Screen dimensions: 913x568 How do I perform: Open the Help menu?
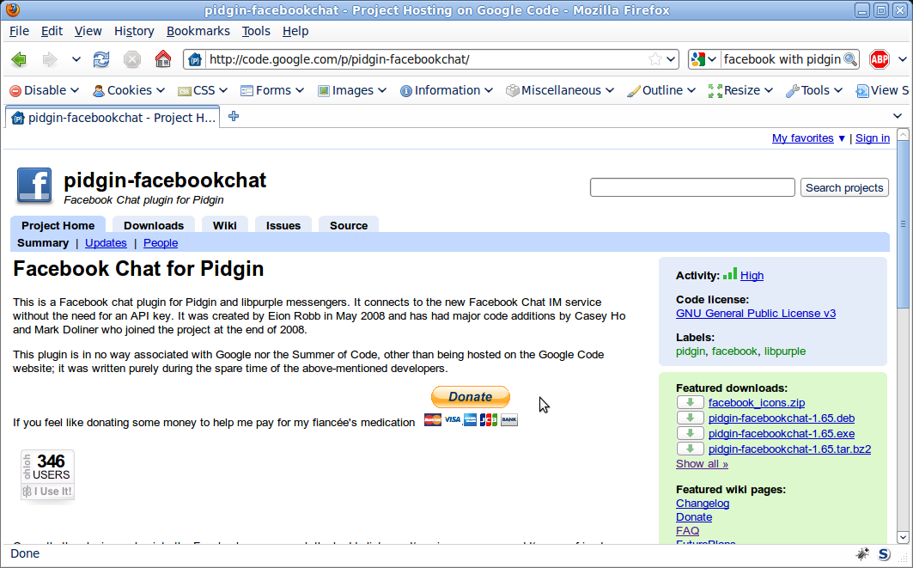tap(295, 31)
